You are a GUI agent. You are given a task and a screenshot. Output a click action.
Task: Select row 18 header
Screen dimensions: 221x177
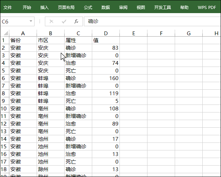(x=4, y=169)
